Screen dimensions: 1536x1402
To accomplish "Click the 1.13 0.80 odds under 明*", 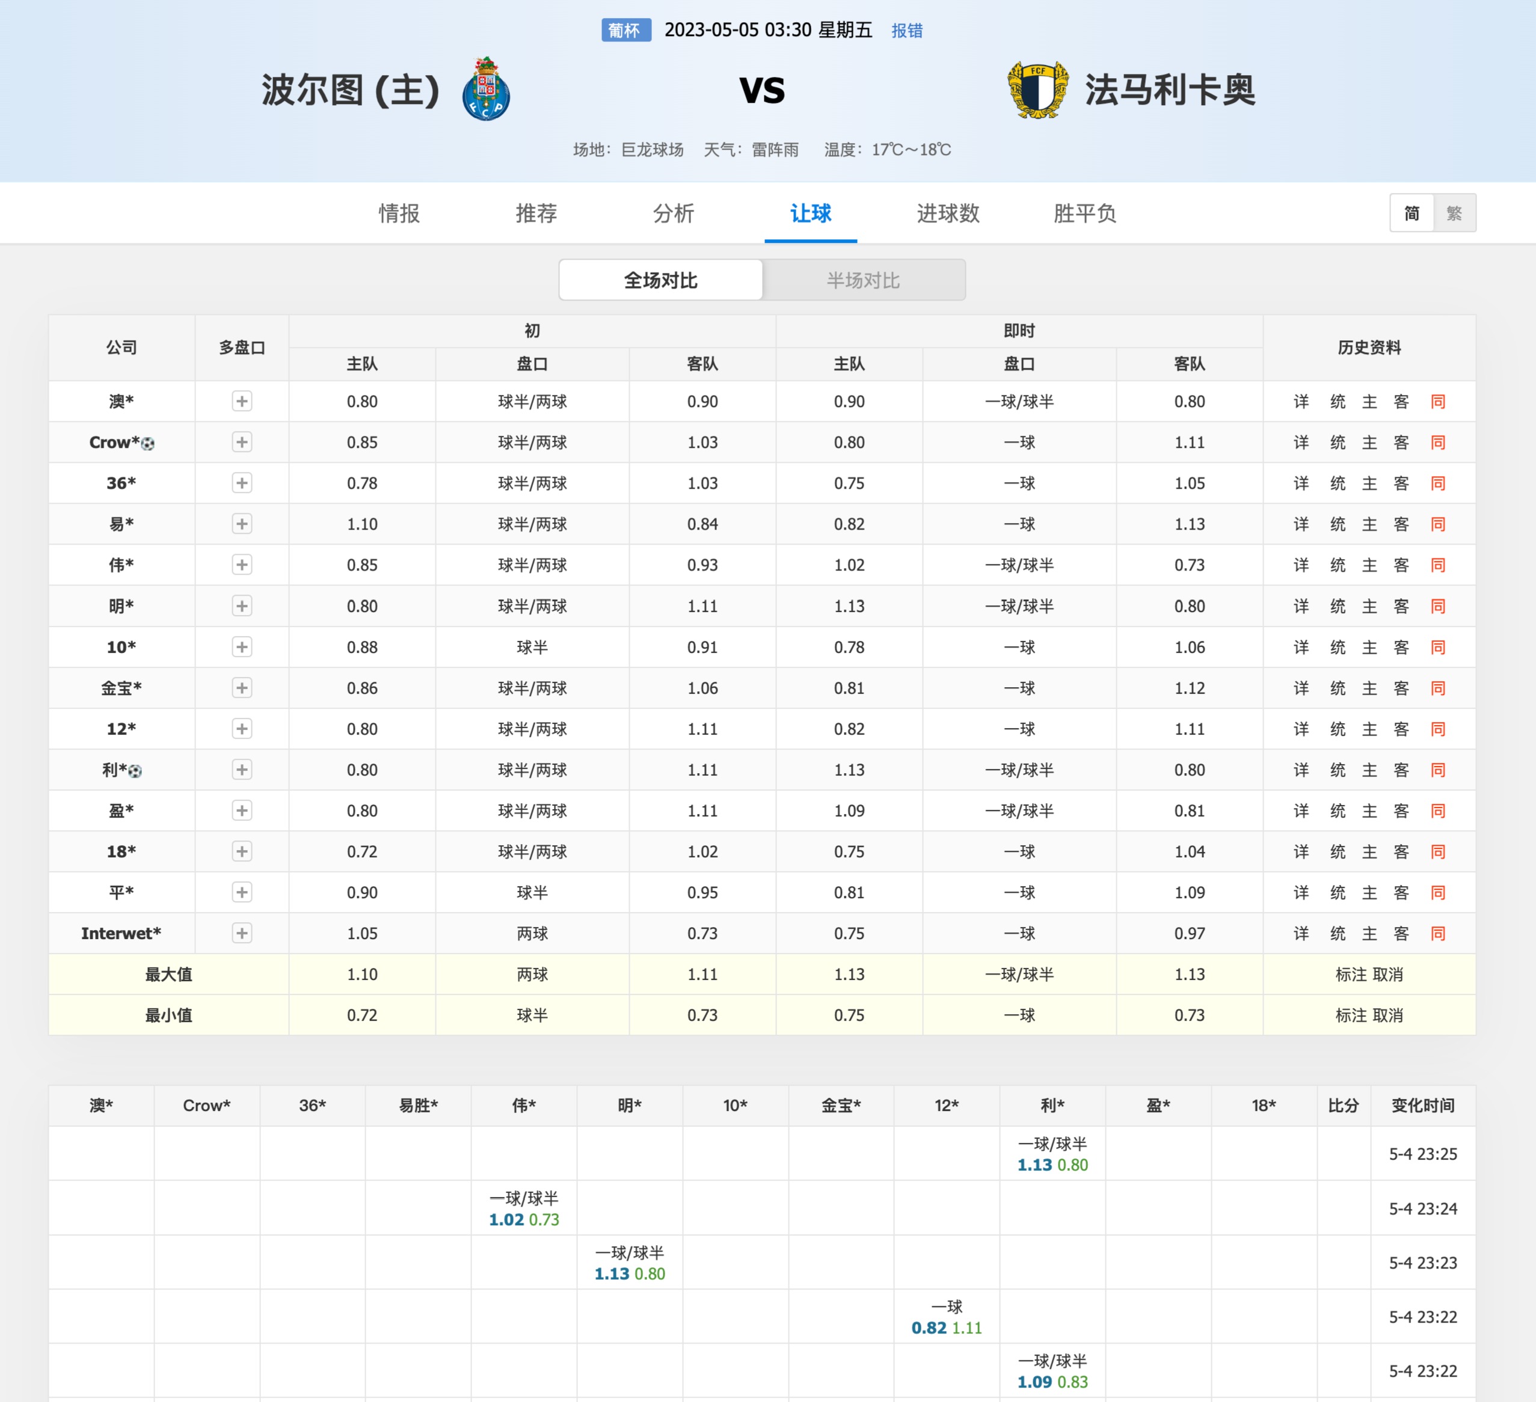I will click(x=630, y=1274).
